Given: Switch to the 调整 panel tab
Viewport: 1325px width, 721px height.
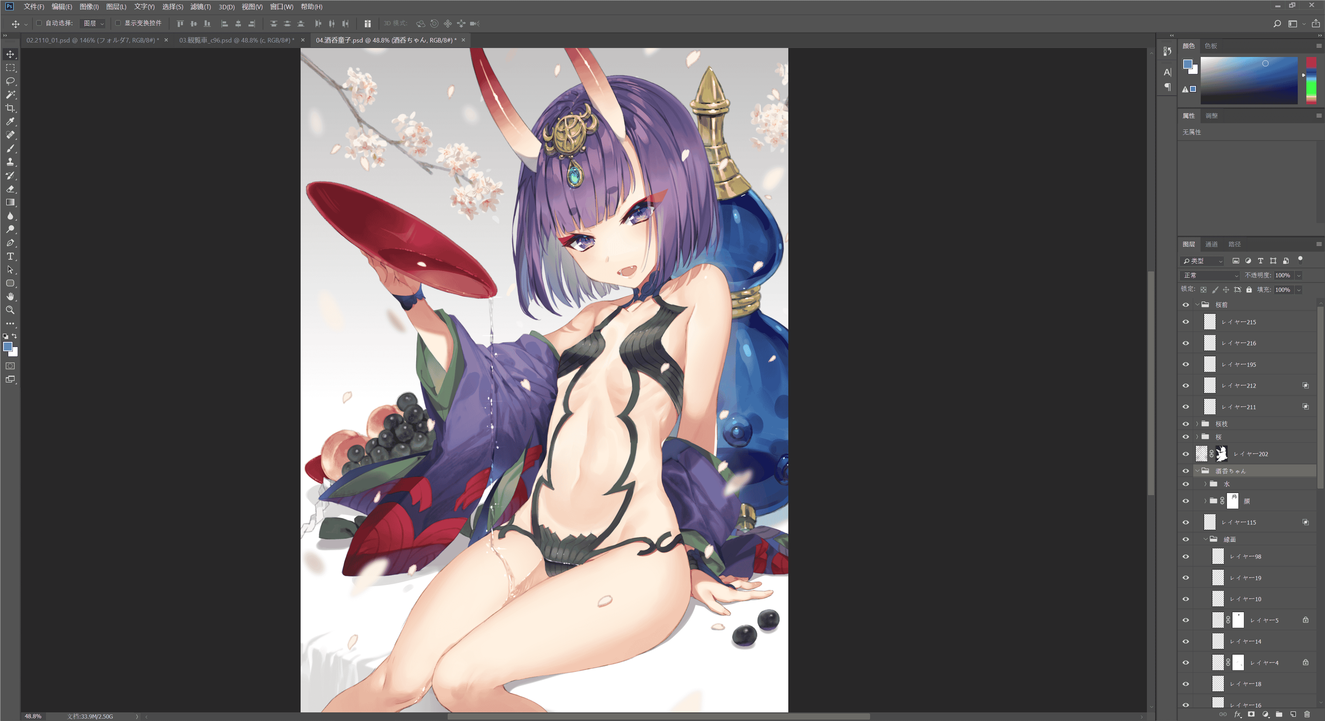Looking at the screenshot, I should point(1211,116).
